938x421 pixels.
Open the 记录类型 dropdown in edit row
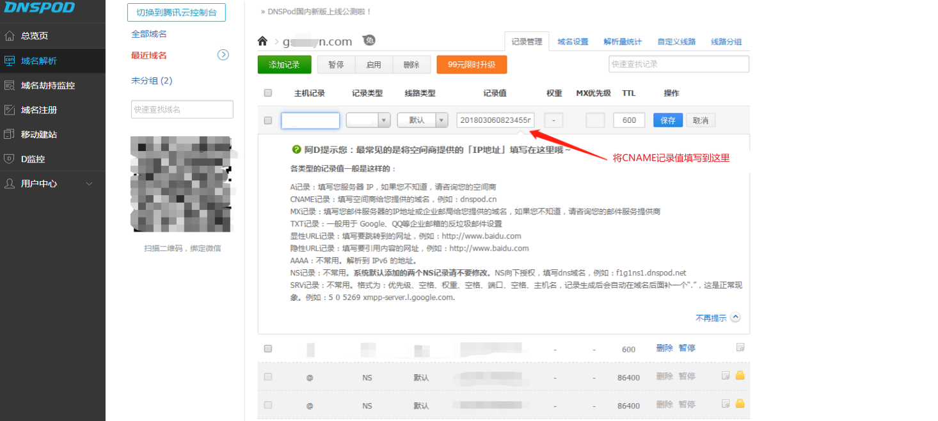368,120
